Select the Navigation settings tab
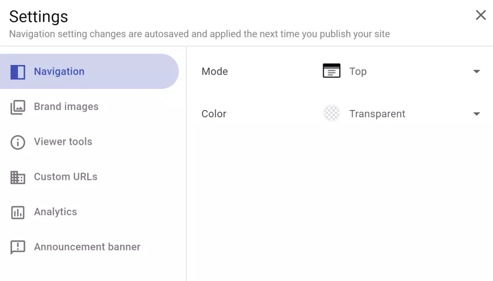 (59, 72)
